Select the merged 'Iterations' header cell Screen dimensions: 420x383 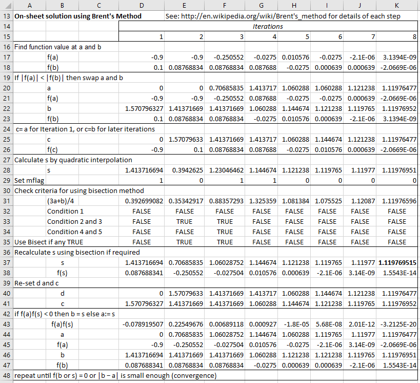point(265,26)
